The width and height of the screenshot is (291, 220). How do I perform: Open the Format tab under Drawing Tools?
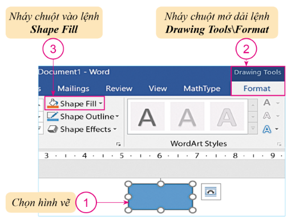[257, 88]
